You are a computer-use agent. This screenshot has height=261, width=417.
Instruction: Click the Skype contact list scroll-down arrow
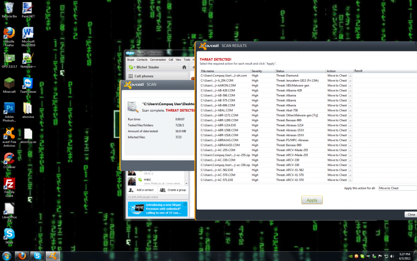[x=187, y=184]
